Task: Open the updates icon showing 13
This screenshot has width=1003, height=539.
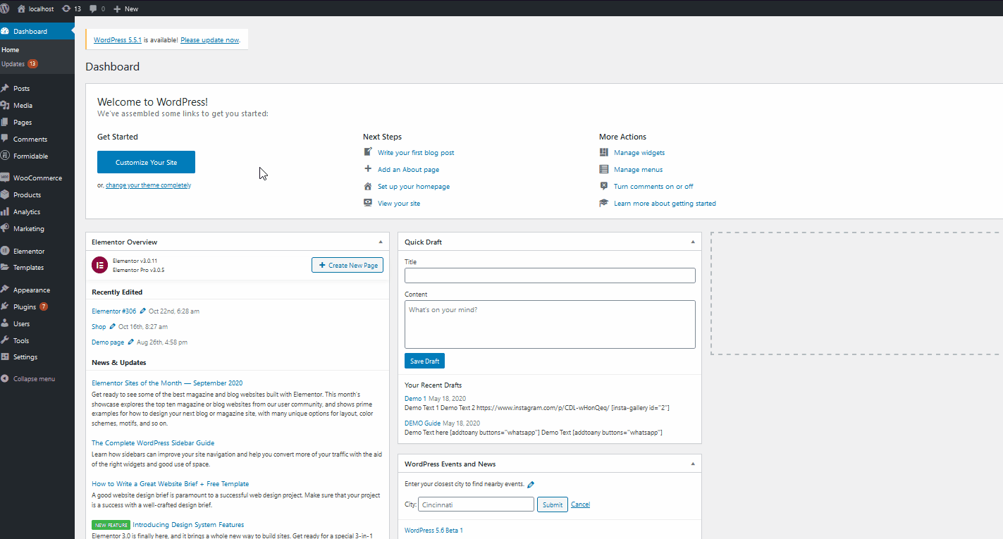Action: pyautogui.click(x=66, y=8)
